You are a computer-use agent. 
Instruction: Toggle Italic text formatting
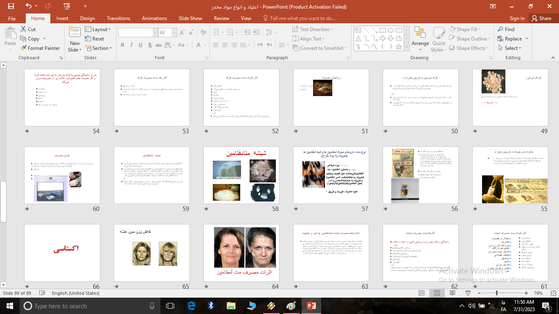(132, 45)
